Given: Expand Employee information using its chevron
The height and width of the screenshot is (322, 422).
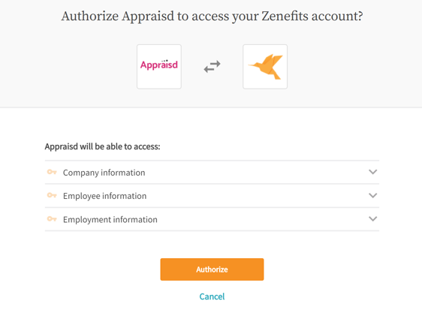Looking at the screenshot, I should pyautogui.click(x=372, y=196).
